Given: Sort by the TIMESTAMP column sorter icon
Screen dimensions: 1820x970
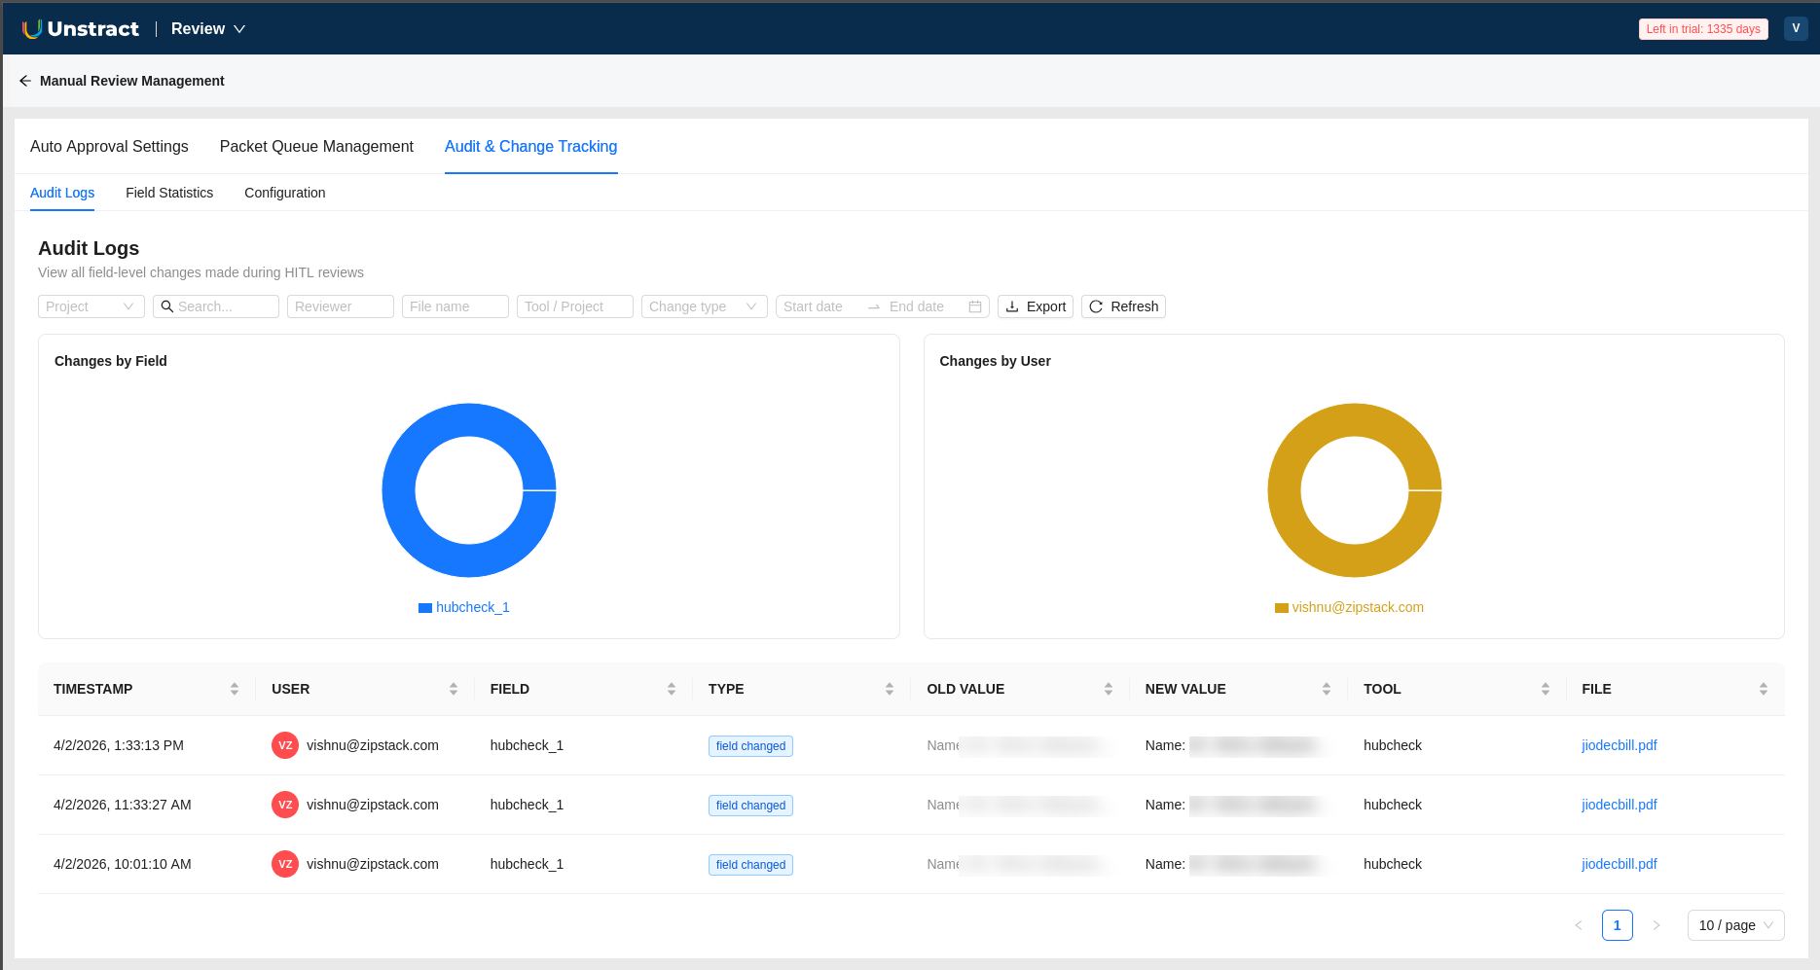Looking at the screenshot, I should click(235, 689).
